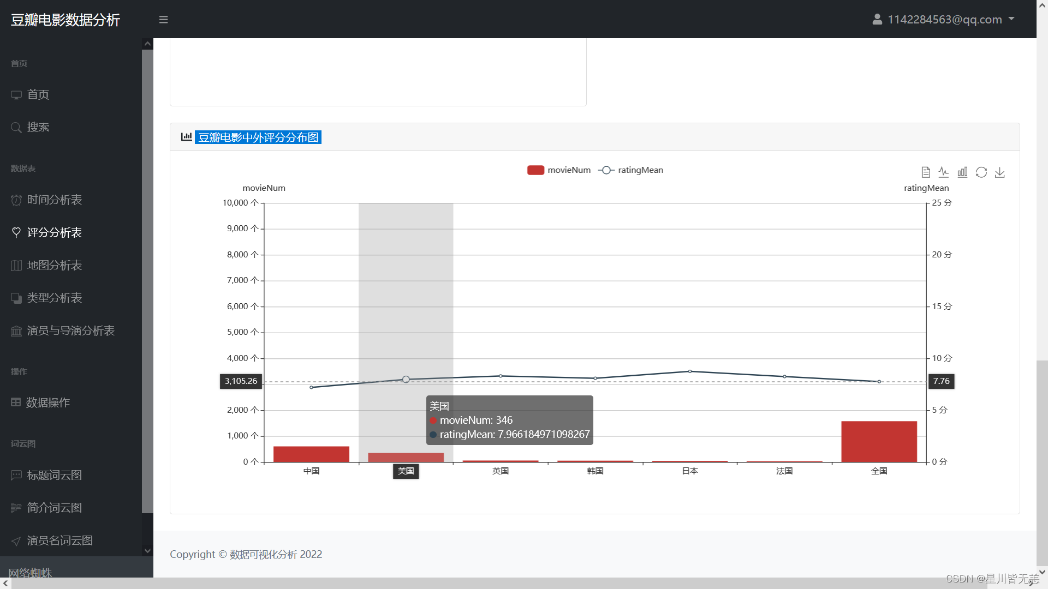
Task: Click the magnifier icon beside 搜索
Action: 16,128
